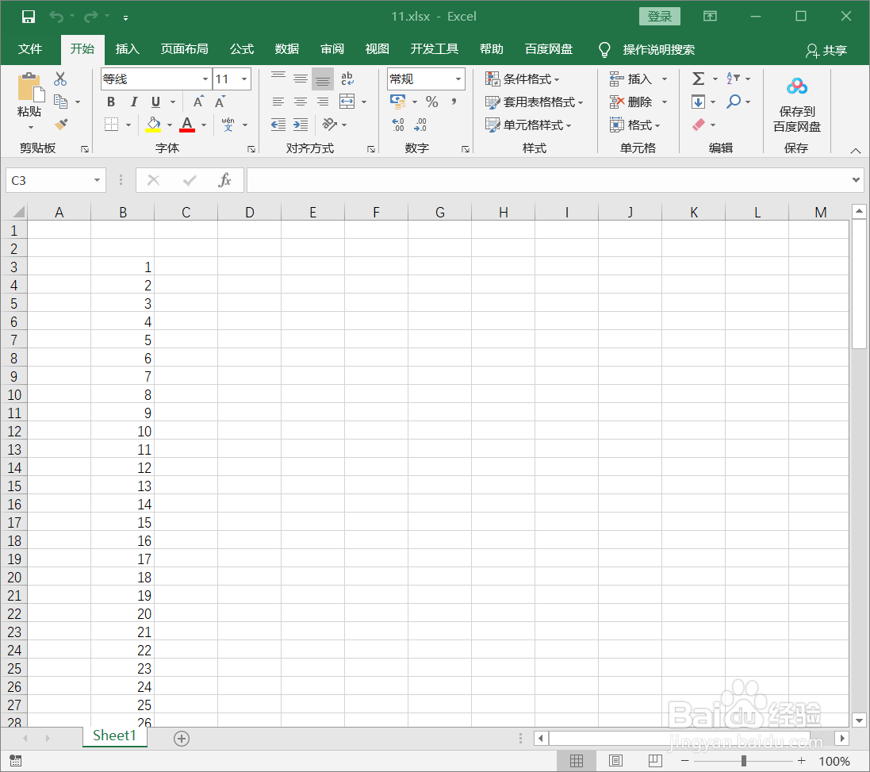Image resolution: width=870 pixels, height=772 pixels.
Task: Toggle bottom align
Action: click(x=322, y=79)
